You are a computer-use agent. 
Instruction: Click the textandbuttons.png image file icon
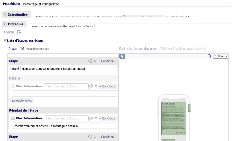point(22,49)
